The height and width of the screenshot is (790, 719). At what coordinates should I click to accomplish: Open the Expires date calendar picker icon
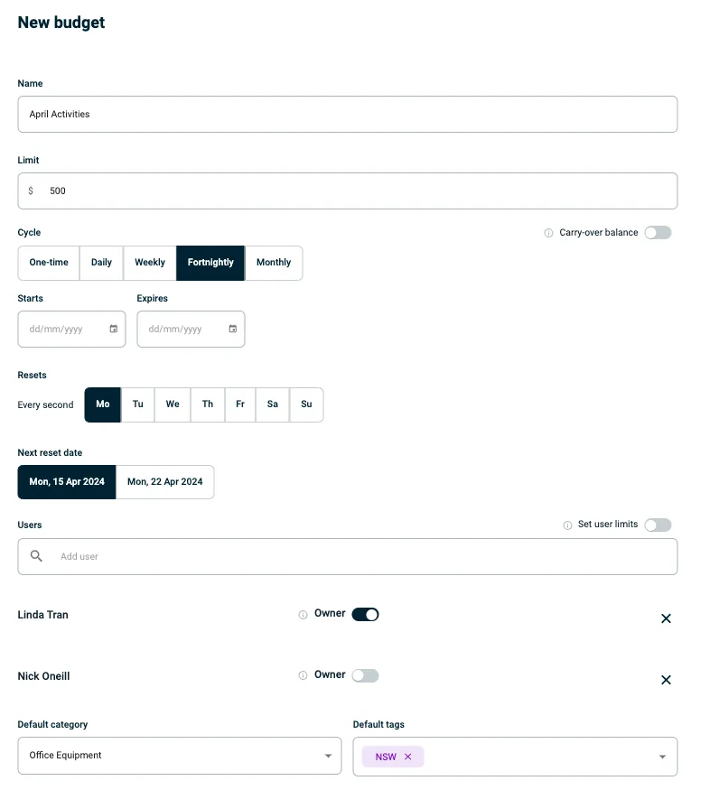tap(232, 330)
